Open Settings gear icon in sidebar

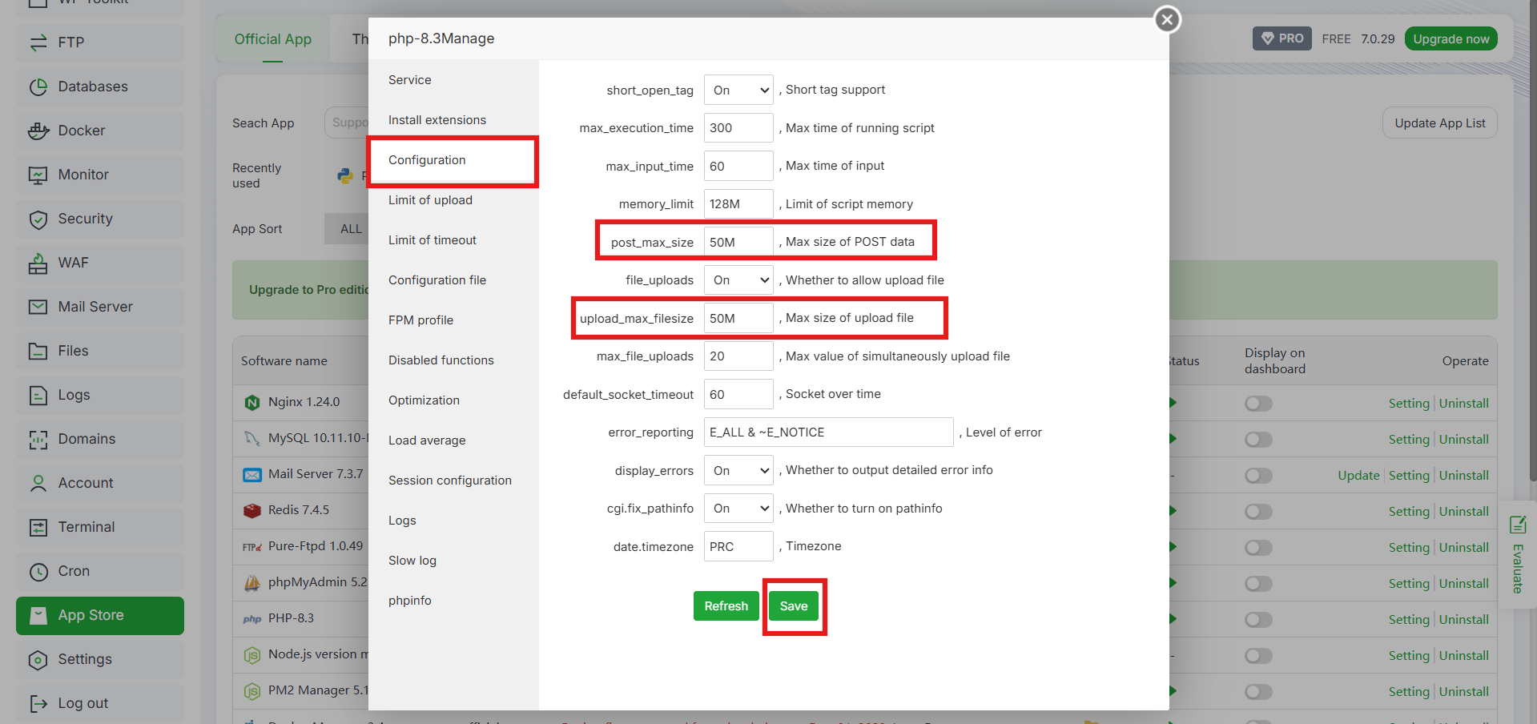point(38,659)
